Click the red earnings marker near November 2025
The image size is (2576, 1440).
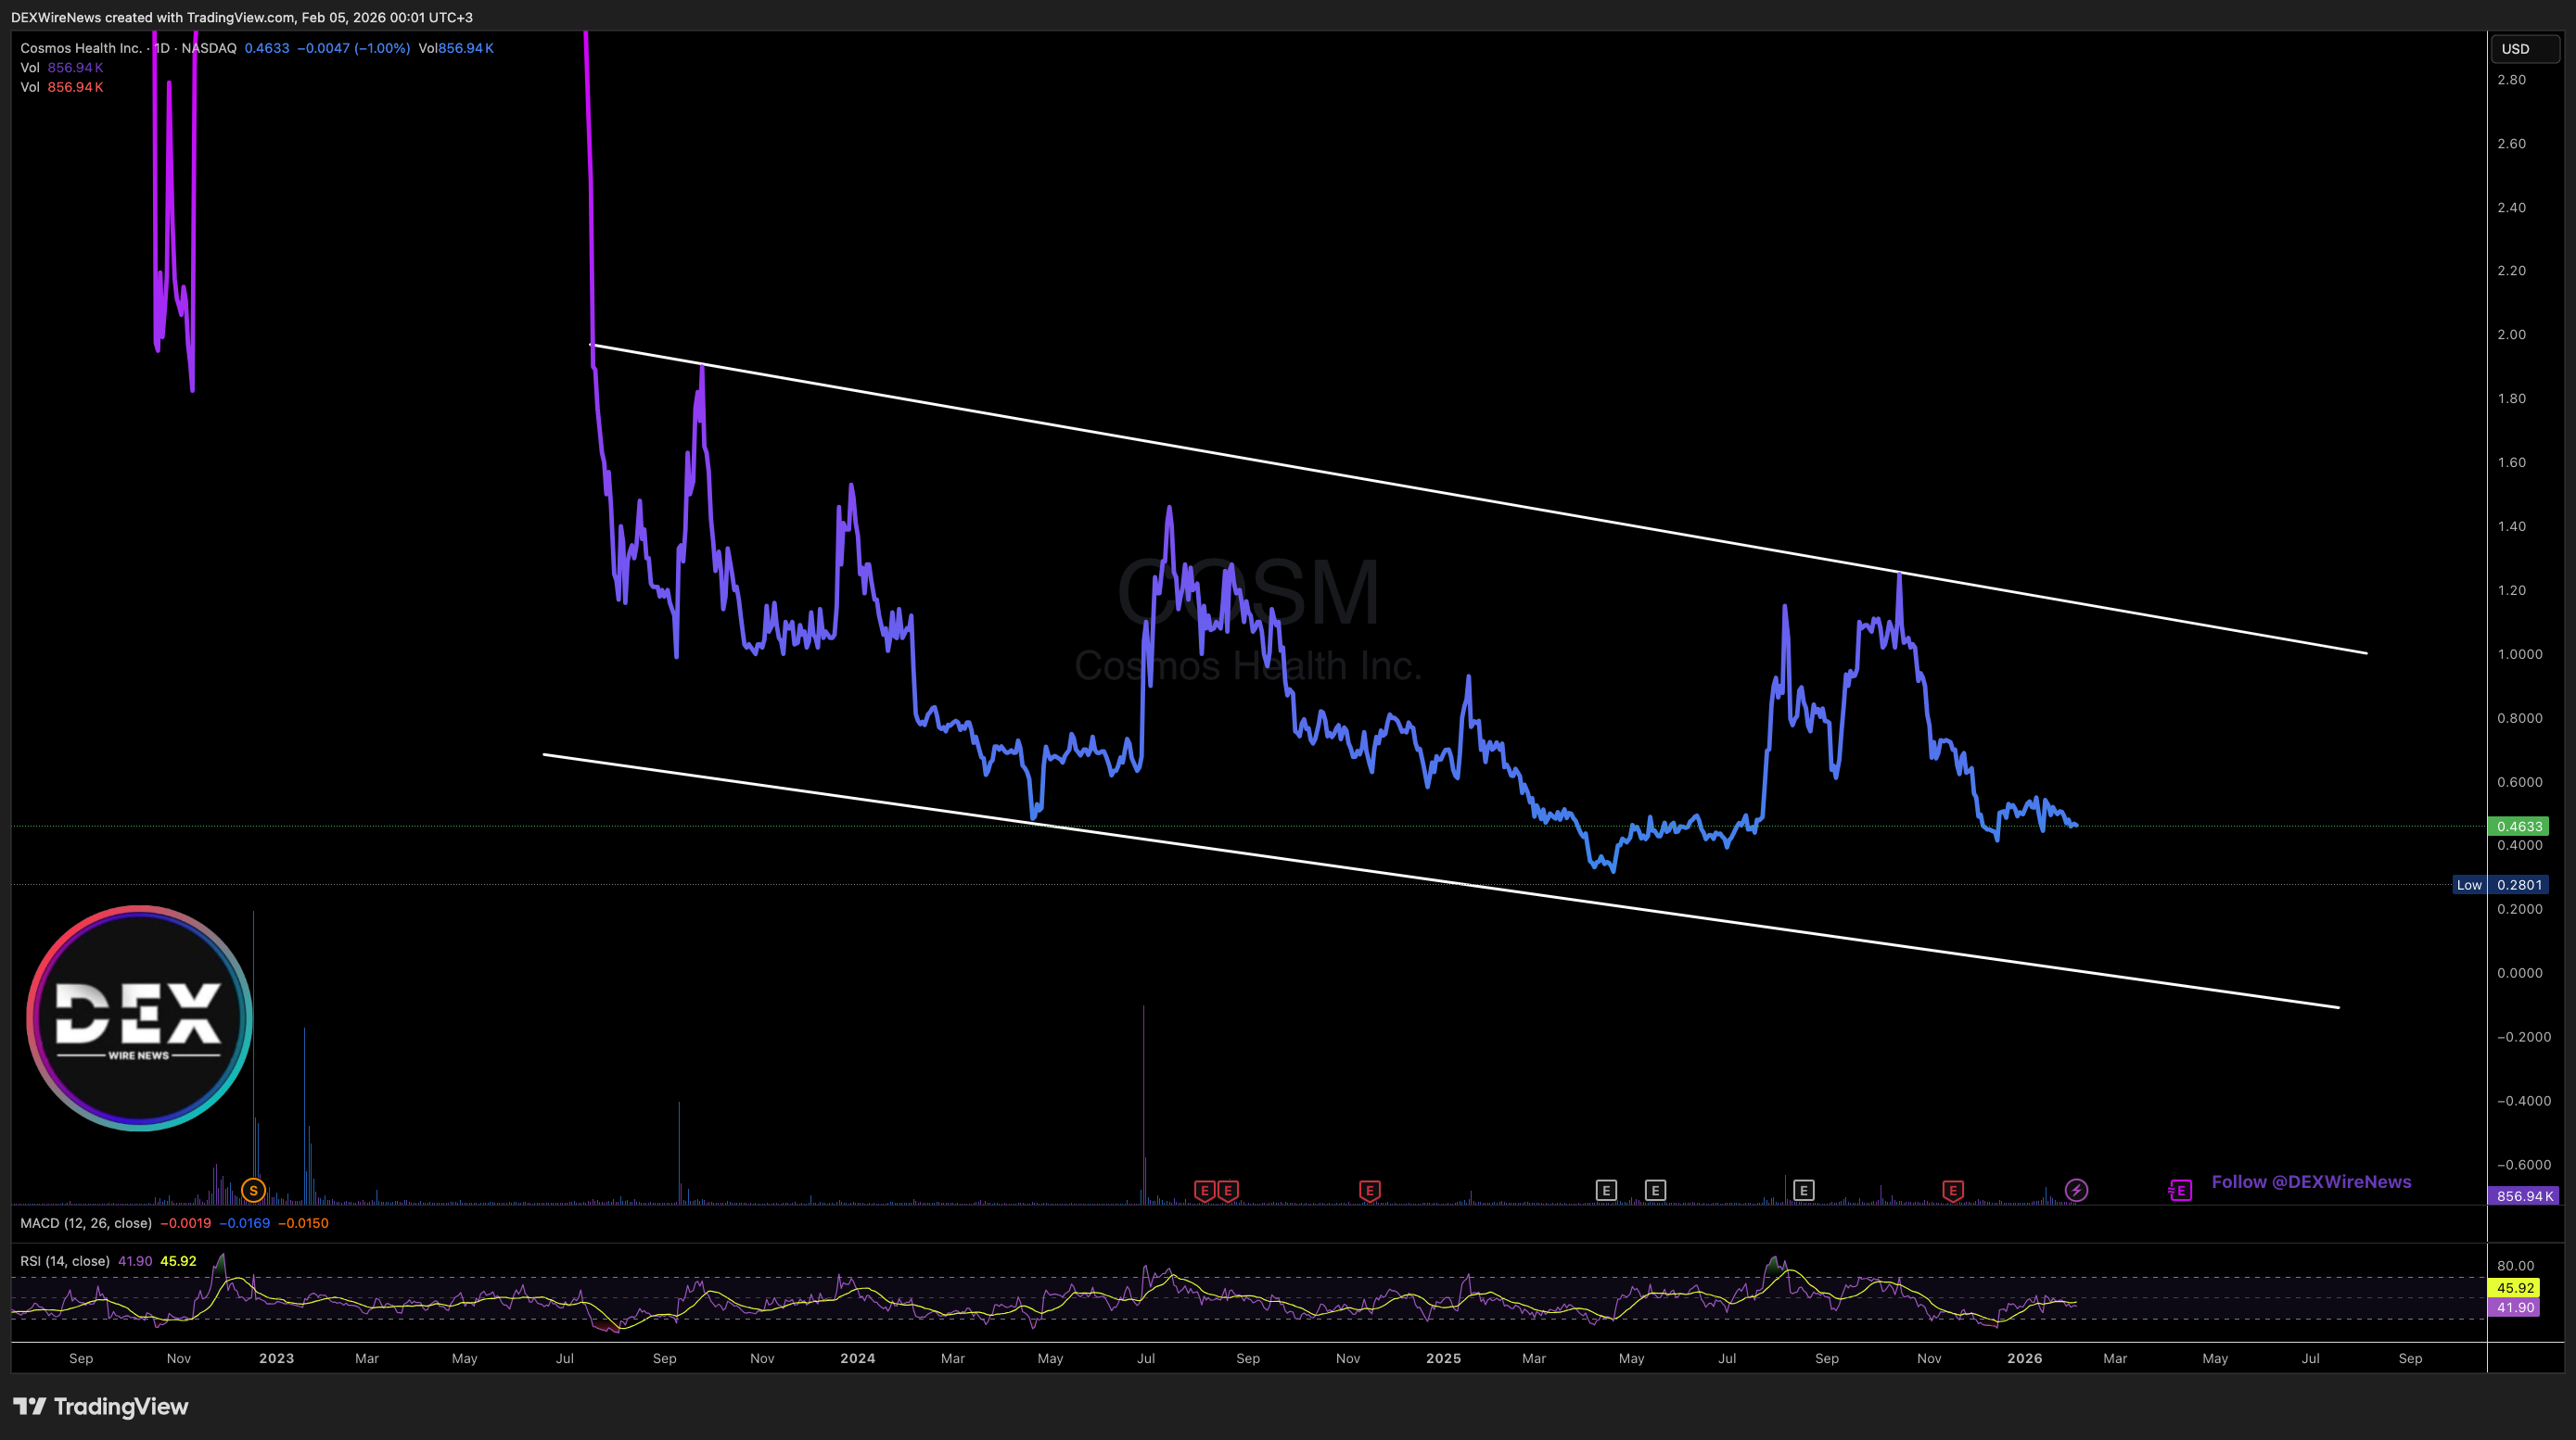(1952, 1190)
